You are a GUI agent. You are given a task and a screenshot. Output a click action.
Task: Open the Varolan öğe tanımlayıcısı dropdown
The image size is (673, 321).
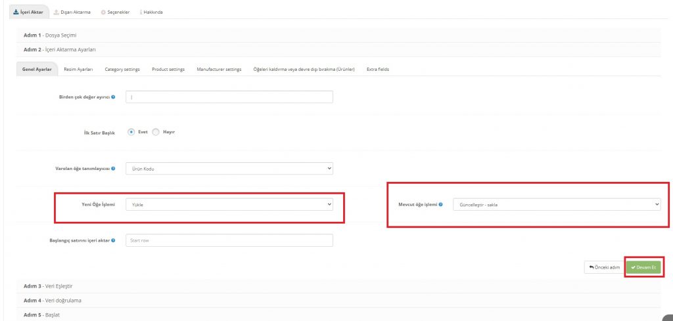point(229,169)
